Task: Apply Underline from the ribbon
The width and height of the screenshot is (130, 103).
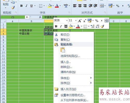Action: [31, 6]
